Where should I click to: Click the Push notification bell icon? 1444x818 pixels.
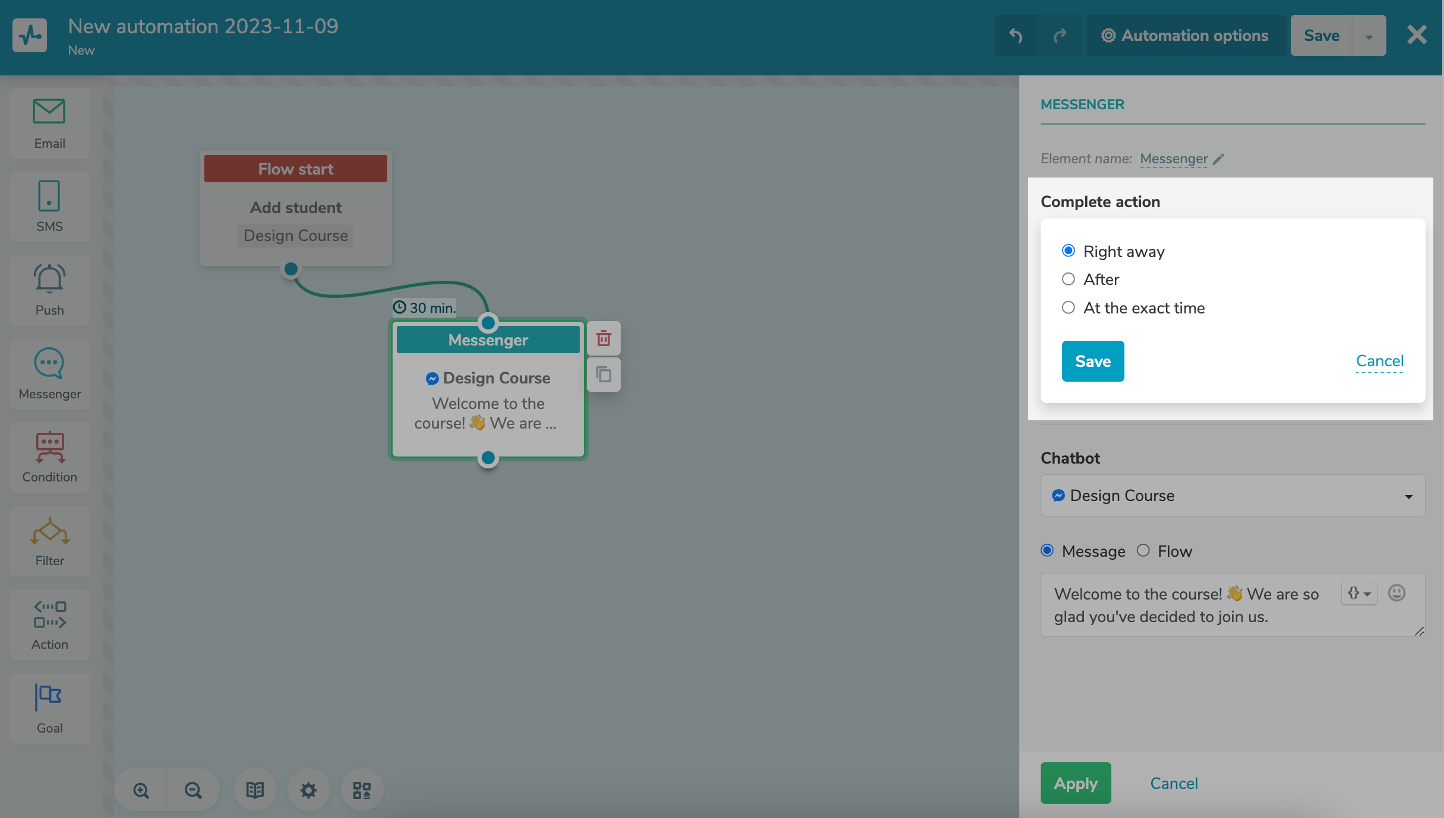point(49,279)
